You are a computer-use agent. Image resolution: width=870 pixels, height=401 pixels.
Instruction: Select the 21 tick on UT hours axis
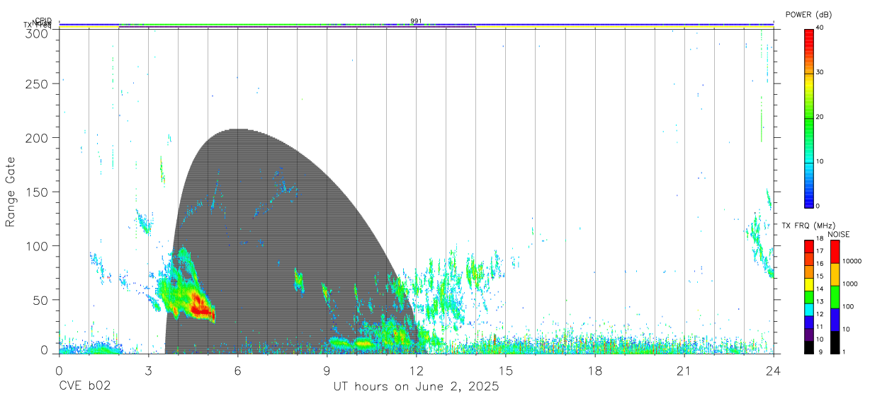[x=684, y=370]
